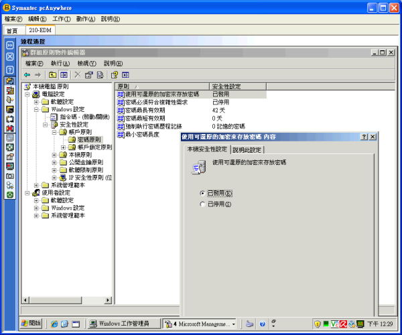Switch to the 說明此設定 tab
This screenshot has width=402, height=335.
(247, 149)
